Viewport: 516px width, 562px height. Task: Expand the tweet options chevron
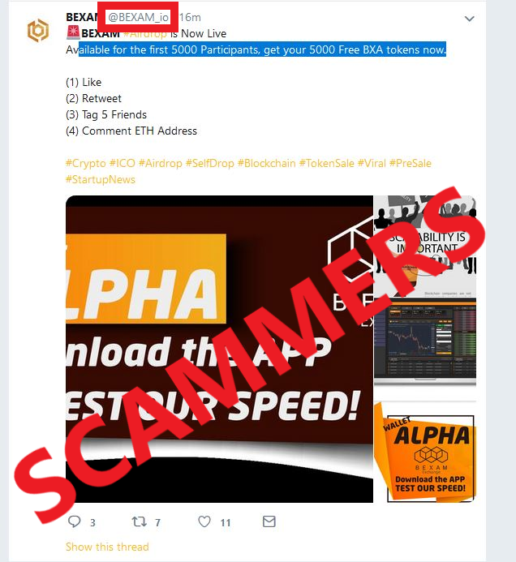pyautogui.click(x=470, y=19)
